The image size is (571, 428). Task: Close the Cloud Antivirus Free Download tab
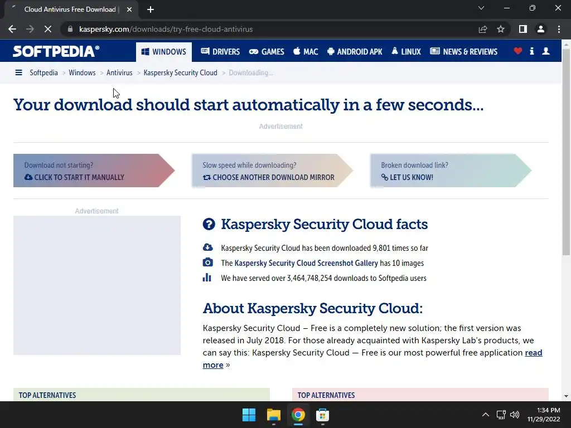[129, 9]
